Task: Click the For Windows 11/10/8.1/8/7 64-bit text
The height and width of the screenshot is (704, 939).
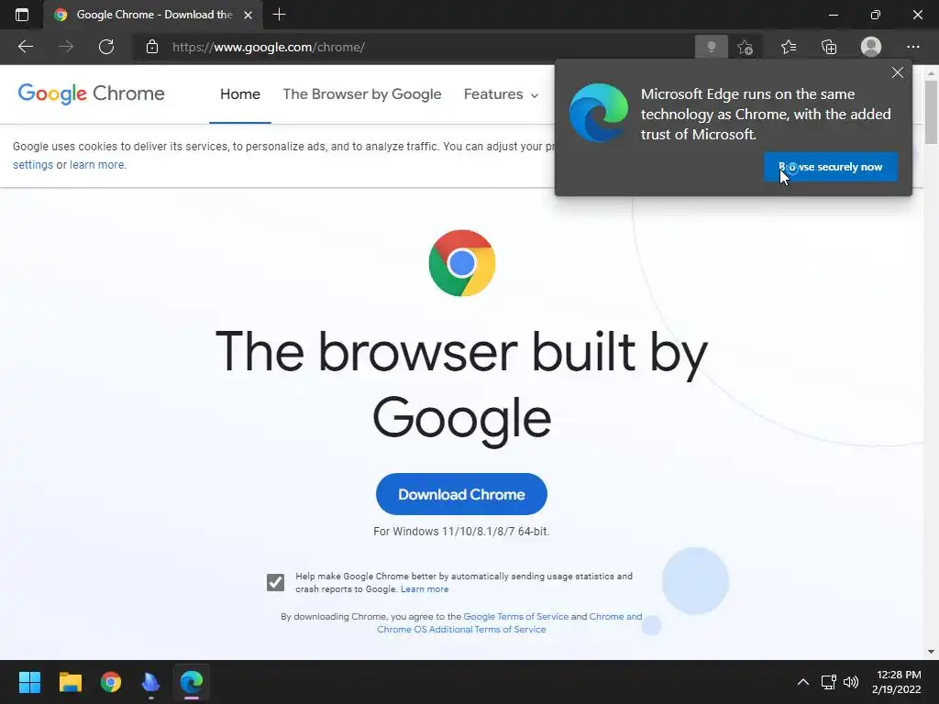Action: (461, 532)
